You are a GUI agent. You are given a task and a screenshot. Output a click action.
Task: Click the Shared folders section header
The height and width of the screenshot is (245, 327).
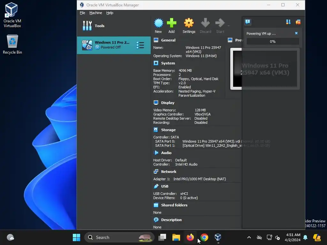coord(174,205)
